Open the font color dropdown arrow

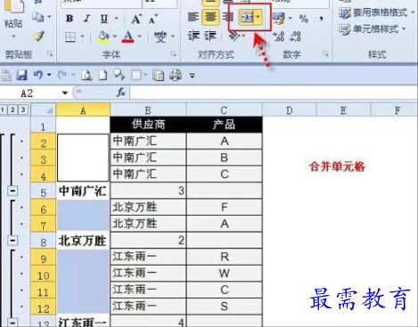coord(140,37)
